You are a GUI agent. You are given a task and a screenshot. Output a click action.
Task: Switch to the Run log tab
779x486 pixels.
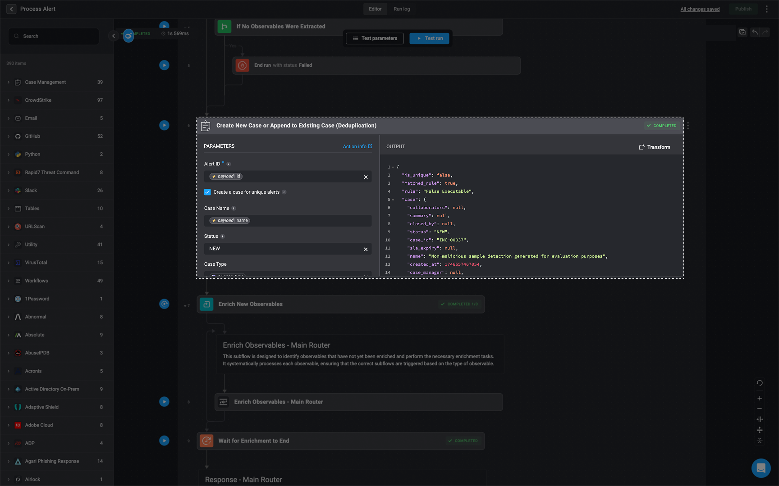[x=402, y=9]
